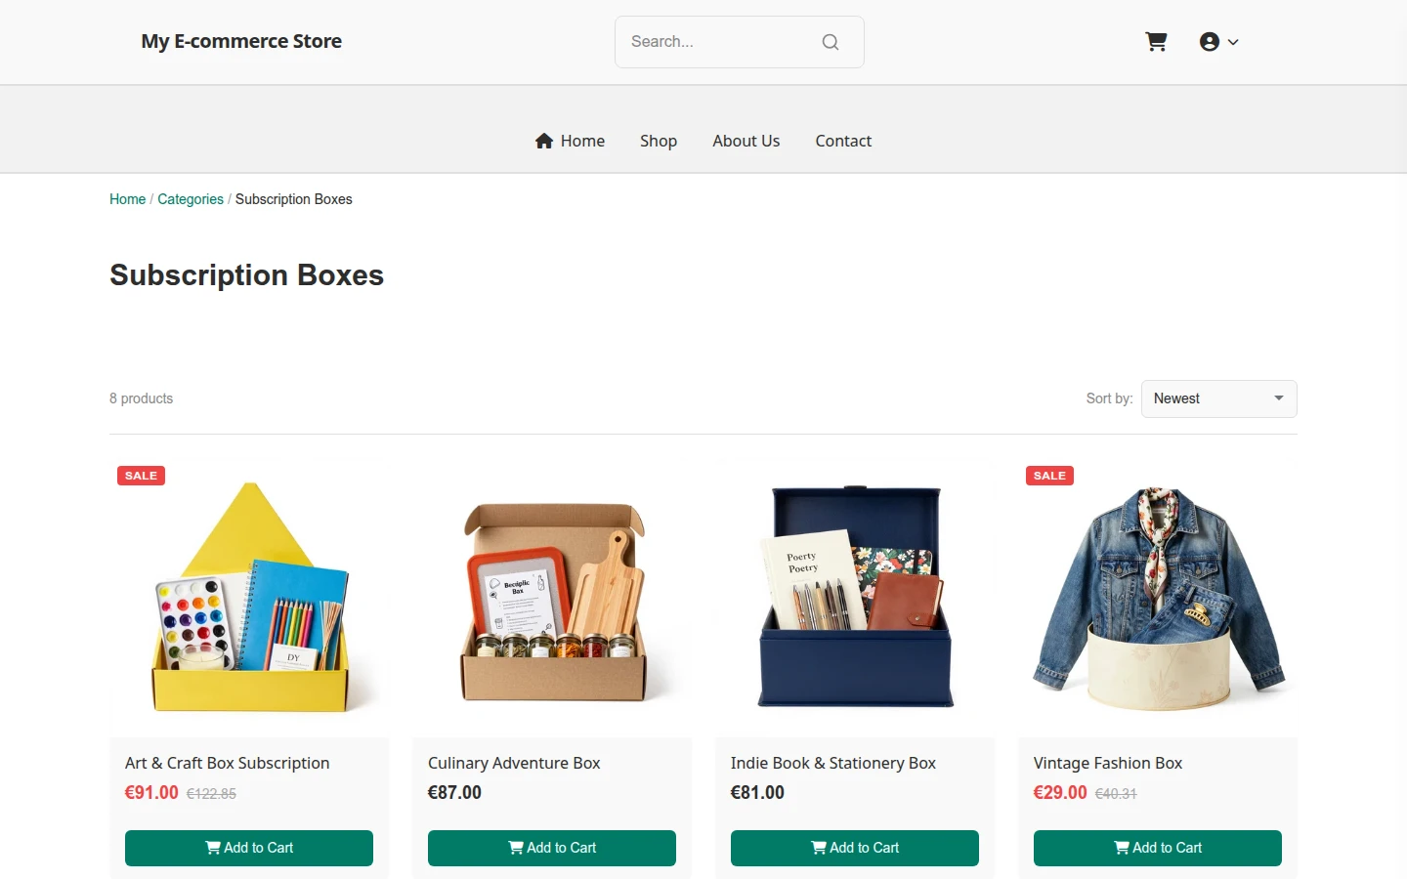
Task: Click the search magnifier icon
Action: [831, 42]
